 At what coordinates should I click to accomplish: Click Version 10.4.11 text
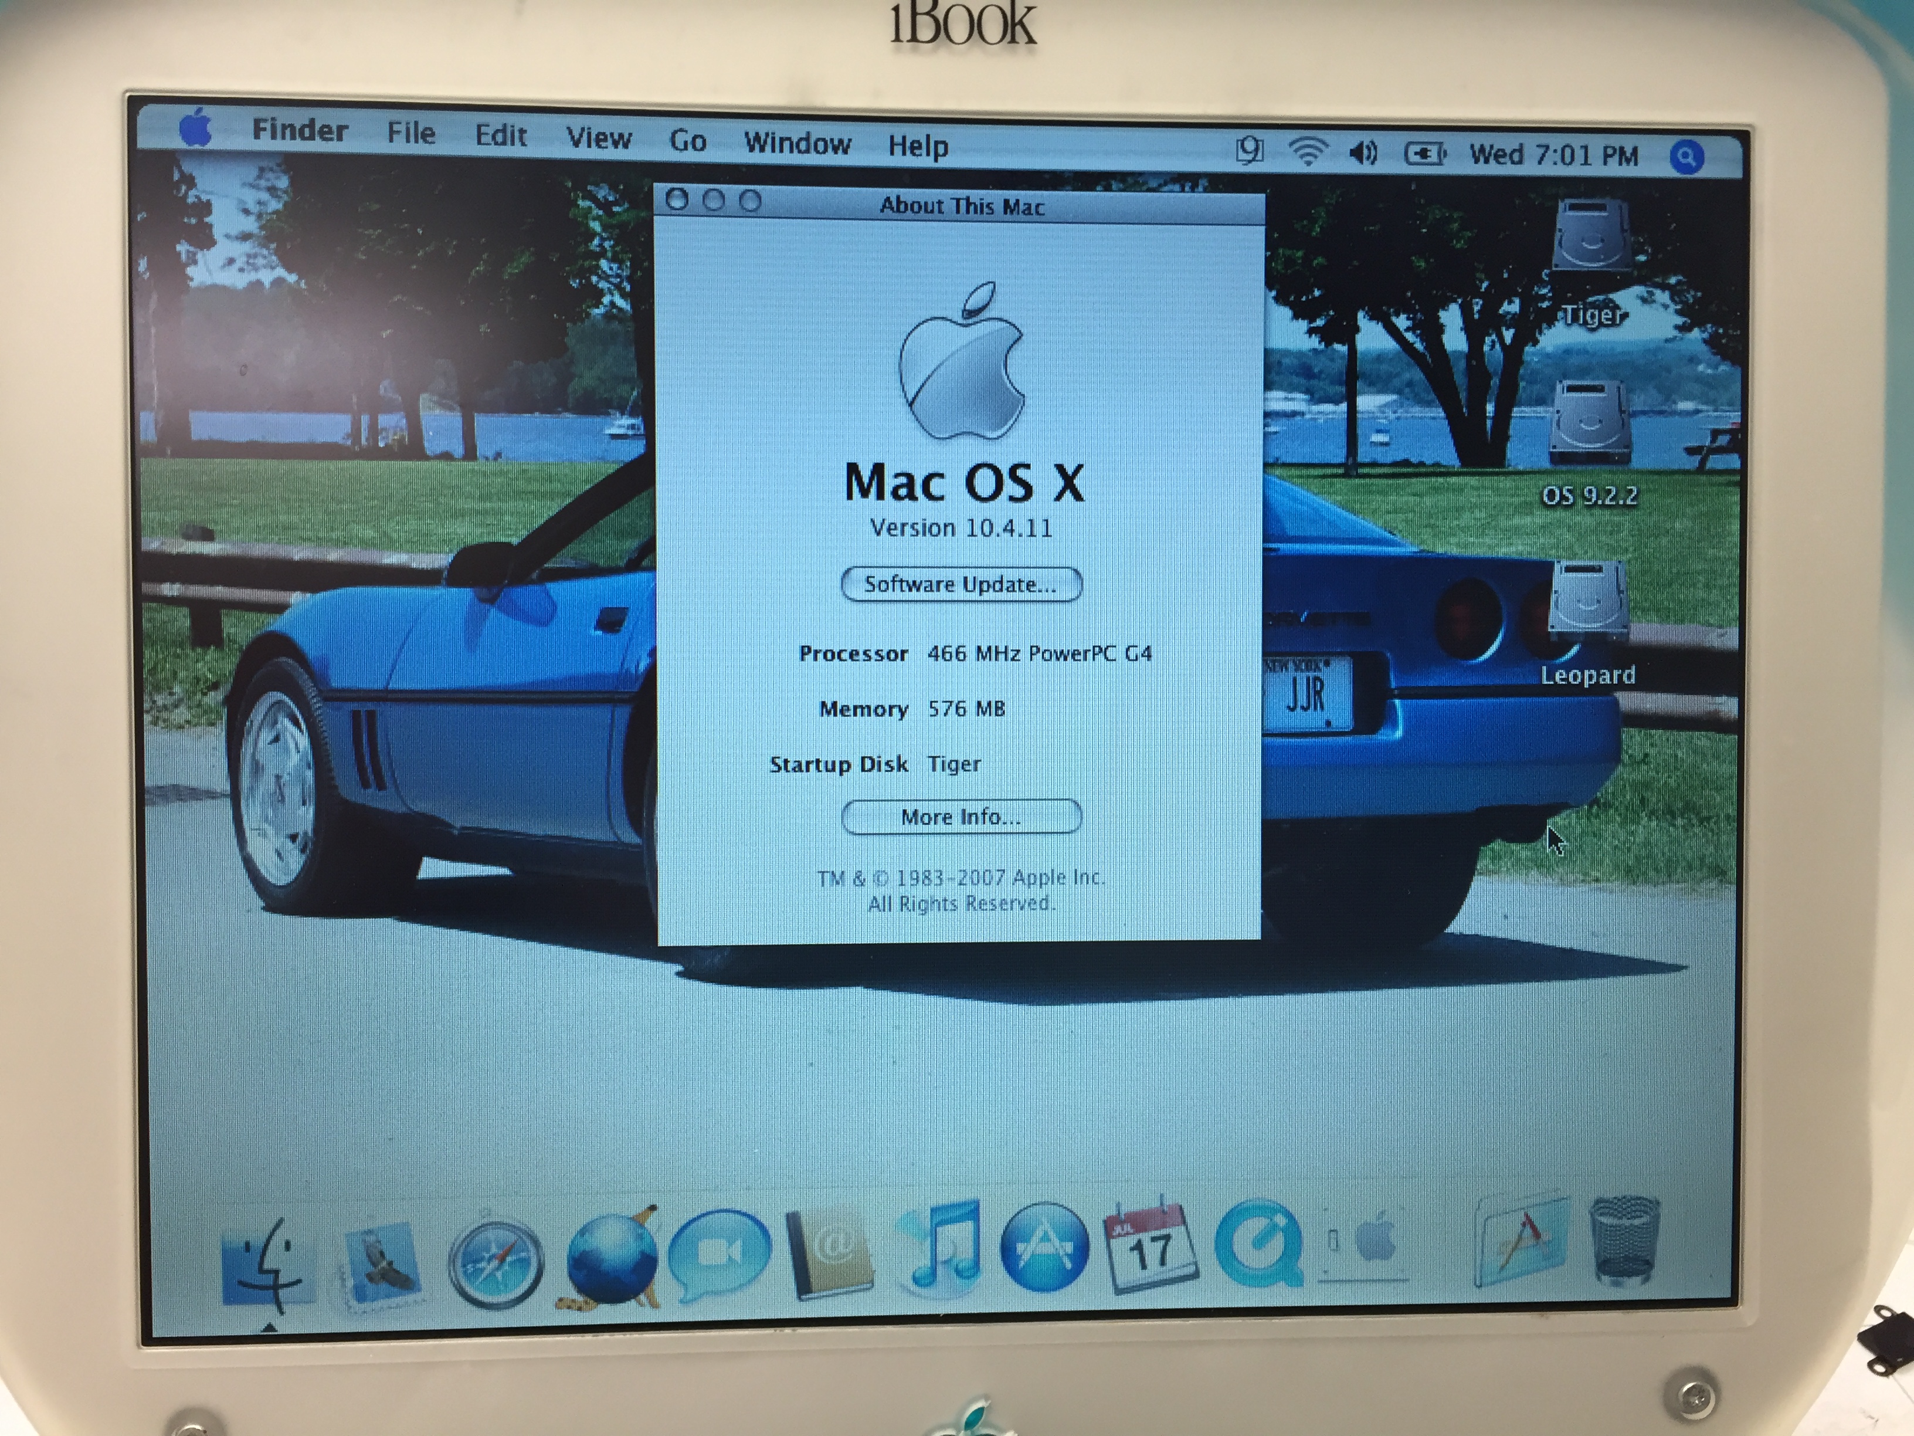[961, 528]
